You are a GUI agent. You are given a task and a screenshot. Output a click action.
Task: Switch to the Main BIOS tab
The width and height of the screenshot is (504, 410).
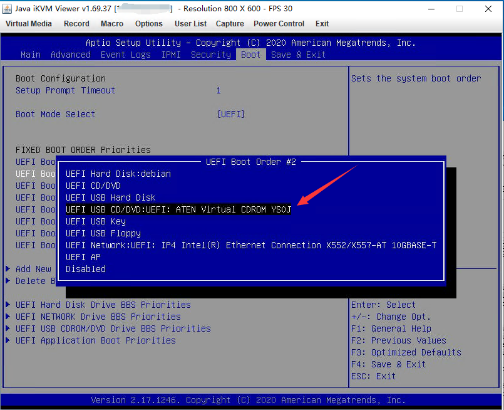[x=31, y=55]
